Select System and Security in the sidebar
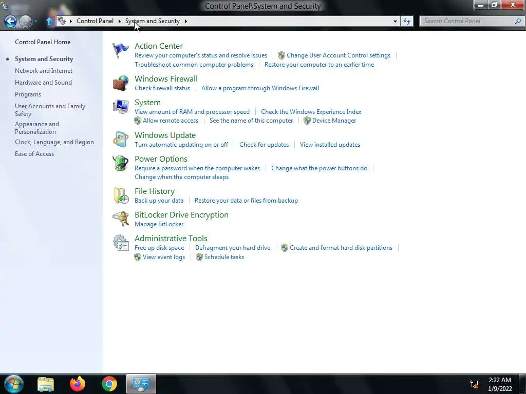Viewport: 526px width, 394px height. pos(44,58)
